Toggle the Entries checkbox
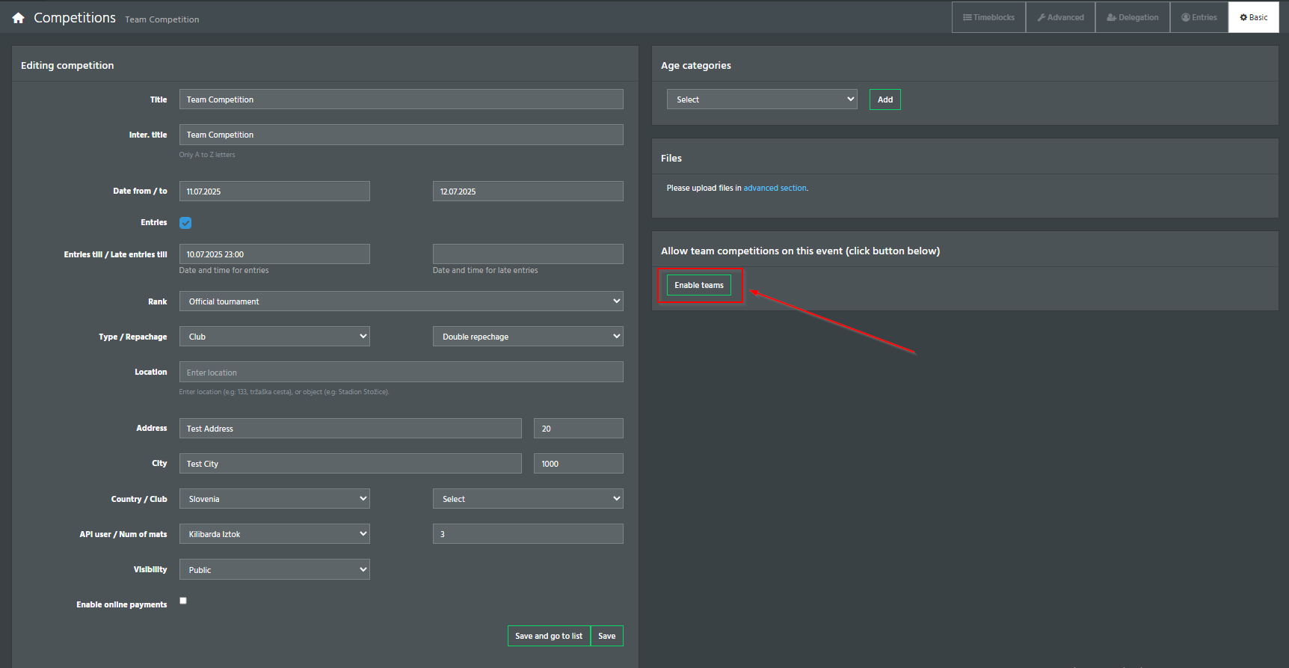Viewport: 1289px width, 668px height. click(x=185, y=223)
